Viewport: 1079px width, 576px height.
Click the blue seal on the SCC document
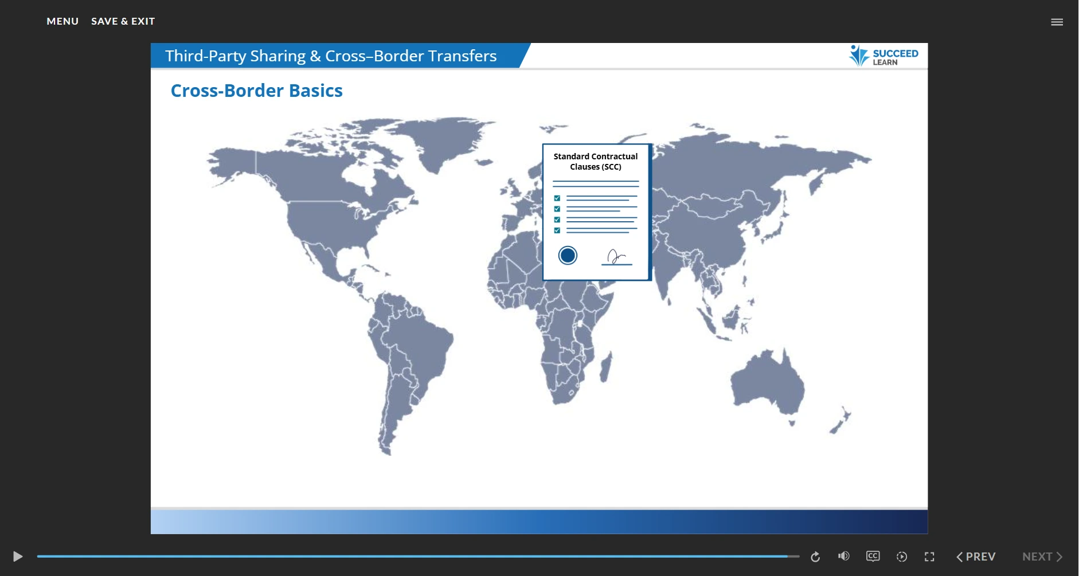coord(568,255)
